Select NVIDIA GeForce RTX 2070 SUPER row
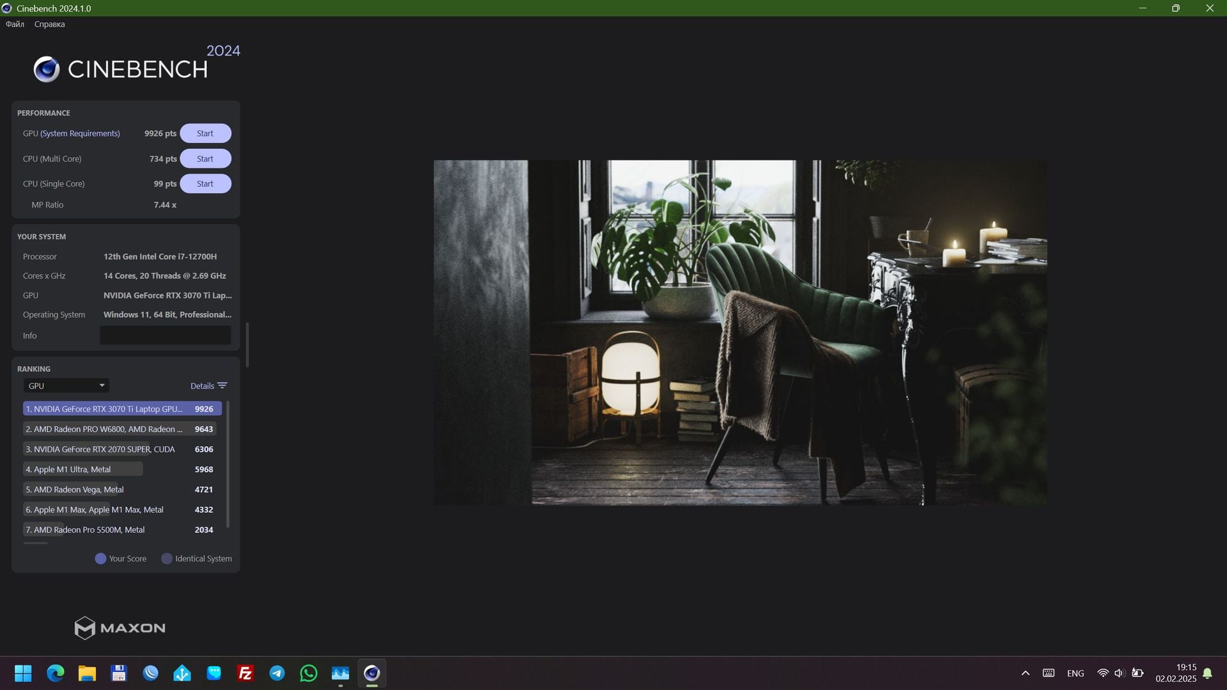Viewport: 1227px width, 690px height. pyautogui.click(x=122, y=449)
